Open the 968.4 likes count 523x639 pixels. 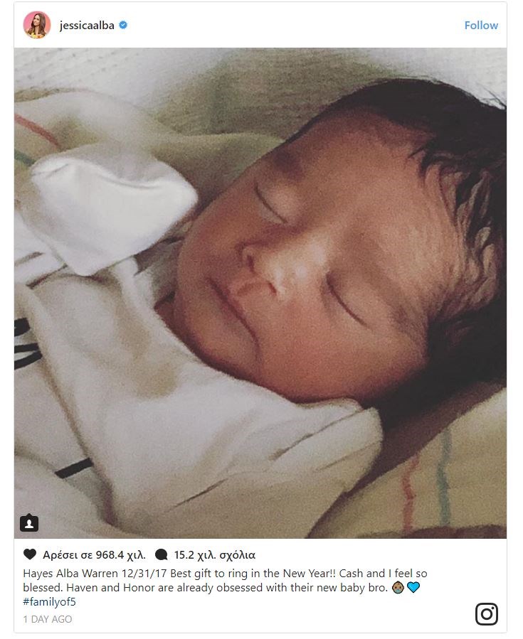click(94, 555)
